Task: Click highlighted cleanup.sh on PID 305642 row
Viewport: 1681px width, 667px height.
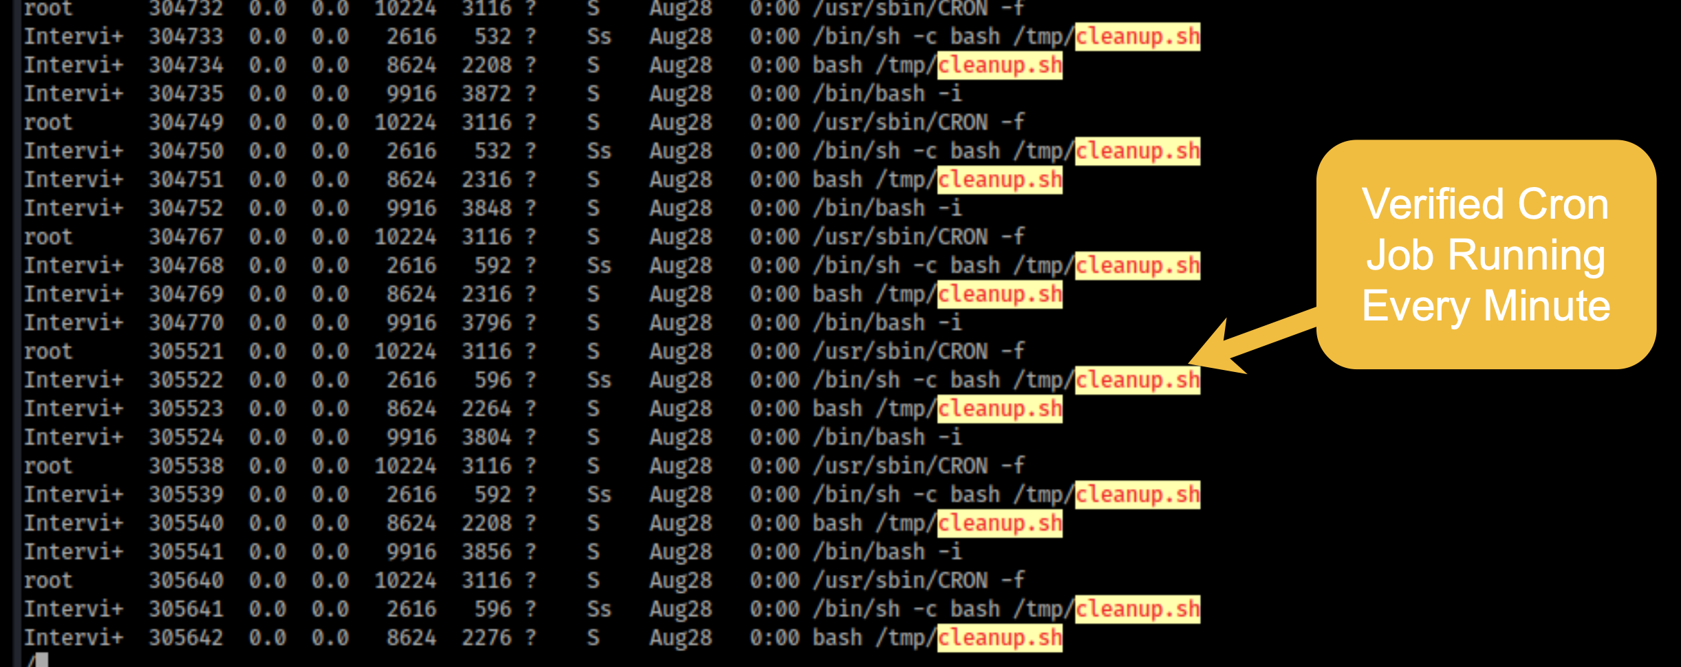Action: click(999, 638)
